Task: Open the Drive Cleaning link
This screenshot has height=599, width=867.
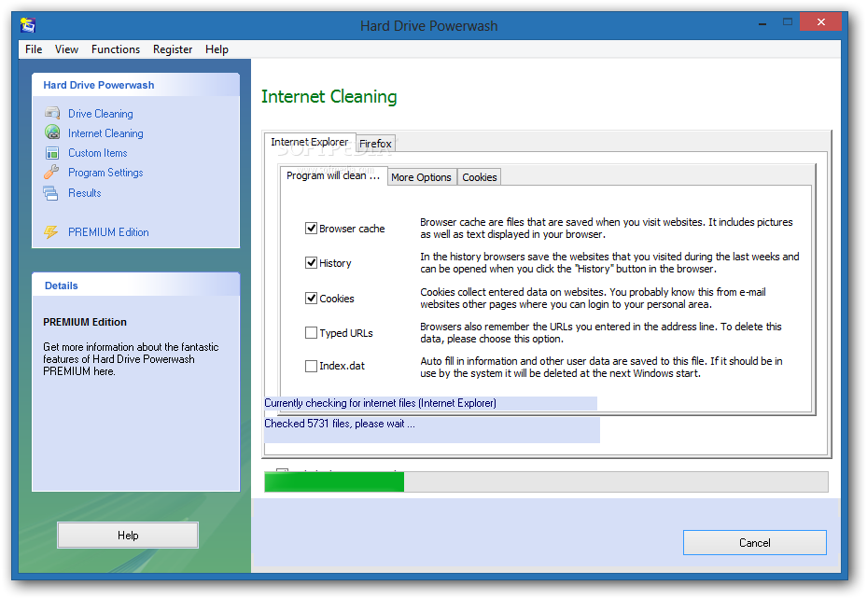Action: [100, 113]
